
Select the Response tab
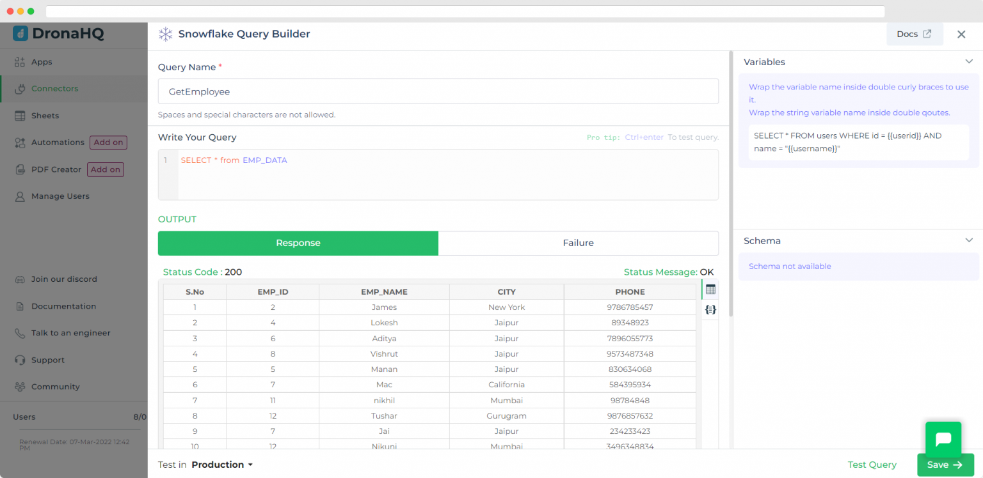tap(298, 243)
